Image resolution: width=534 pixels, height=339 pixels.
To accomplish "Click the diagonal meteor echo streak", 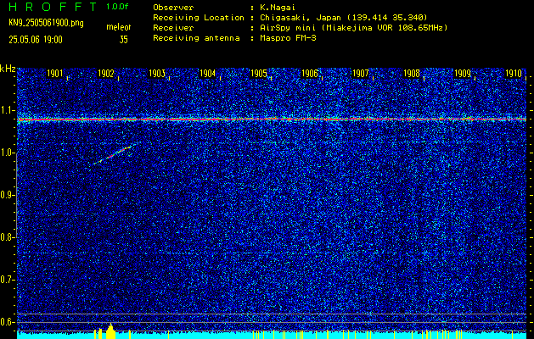I will (114, 154).
